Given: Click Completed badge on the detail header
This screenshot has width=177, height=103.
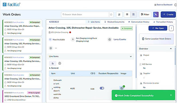Looking at the screenshot, I should click(x=127, y=28).
